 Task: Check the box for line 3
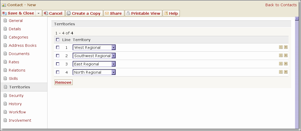[58, 64]
